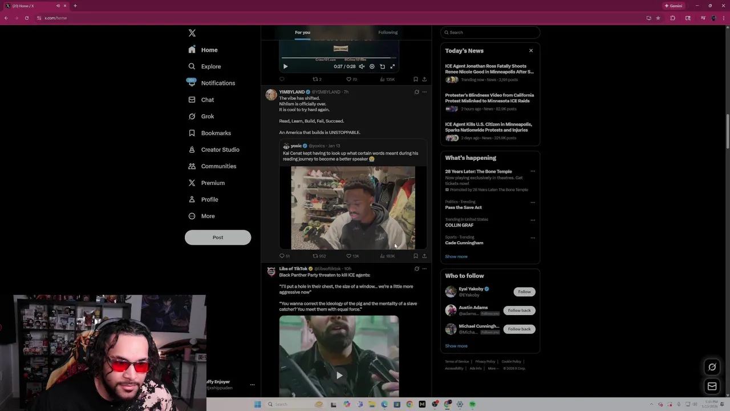Open more options for Pass the Save Act
The width and height of the screenshot is (730, 411).
(x=533, y=202)
